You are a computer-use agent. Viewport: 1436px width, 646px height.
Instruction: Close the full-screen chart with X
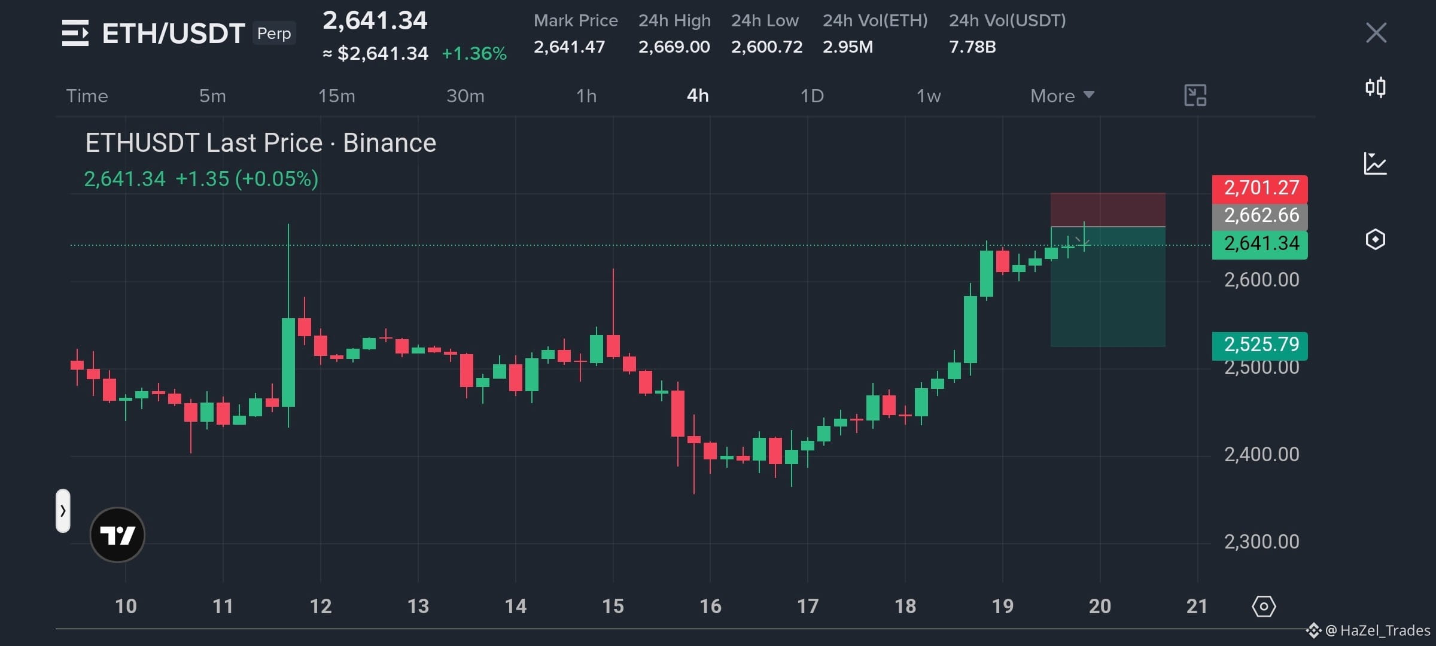click(x=1376, y=33)
